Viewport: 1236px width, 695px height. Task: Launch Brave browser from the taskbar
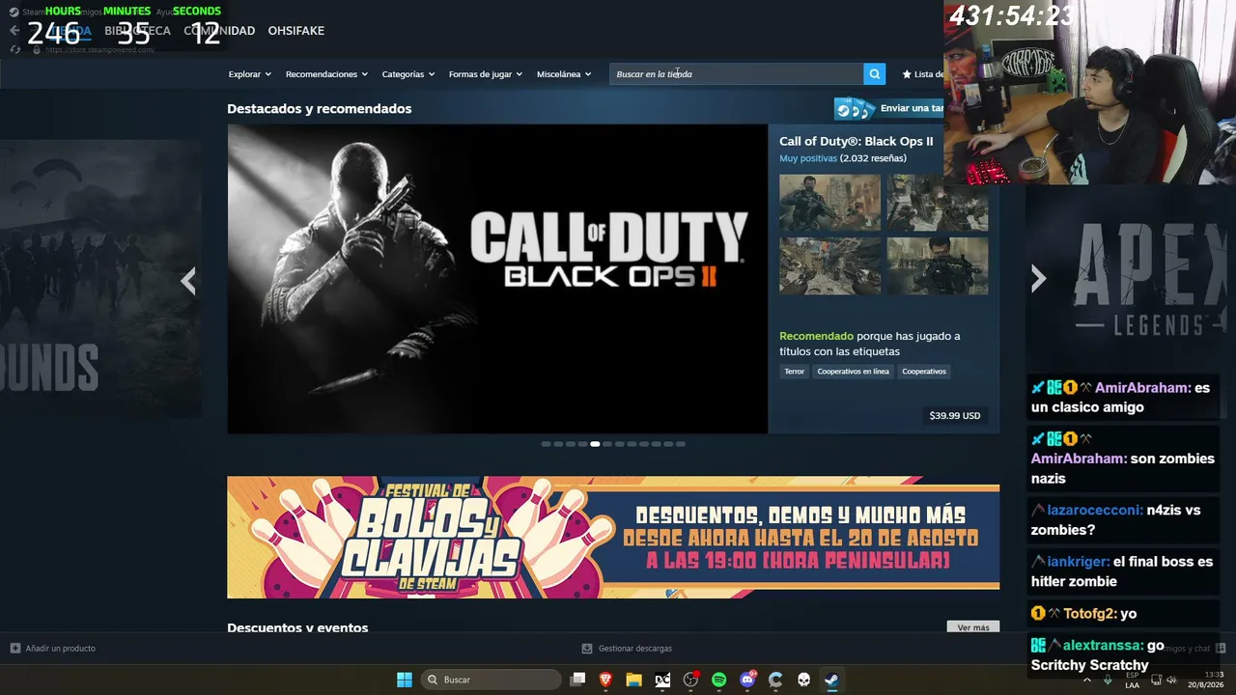tap(605, 680)
